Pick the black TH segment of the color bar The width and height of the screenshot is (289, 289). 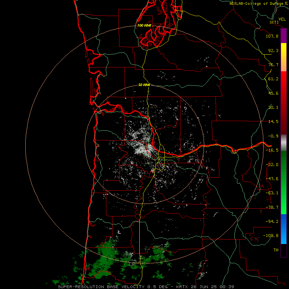click(284, 250)
